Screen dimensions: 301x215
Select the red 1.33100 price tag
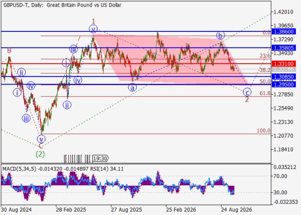[x=283, y=64]
